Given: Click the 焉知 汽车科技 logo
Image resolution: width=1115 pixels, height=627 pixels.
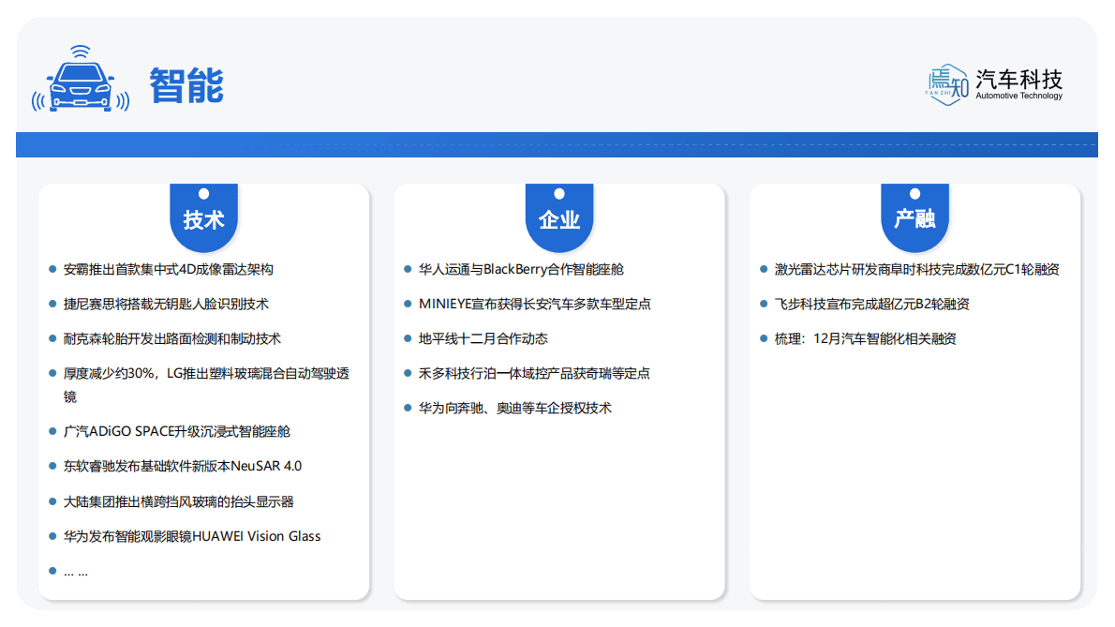Looking at the screenshot, I should [994, 83].
